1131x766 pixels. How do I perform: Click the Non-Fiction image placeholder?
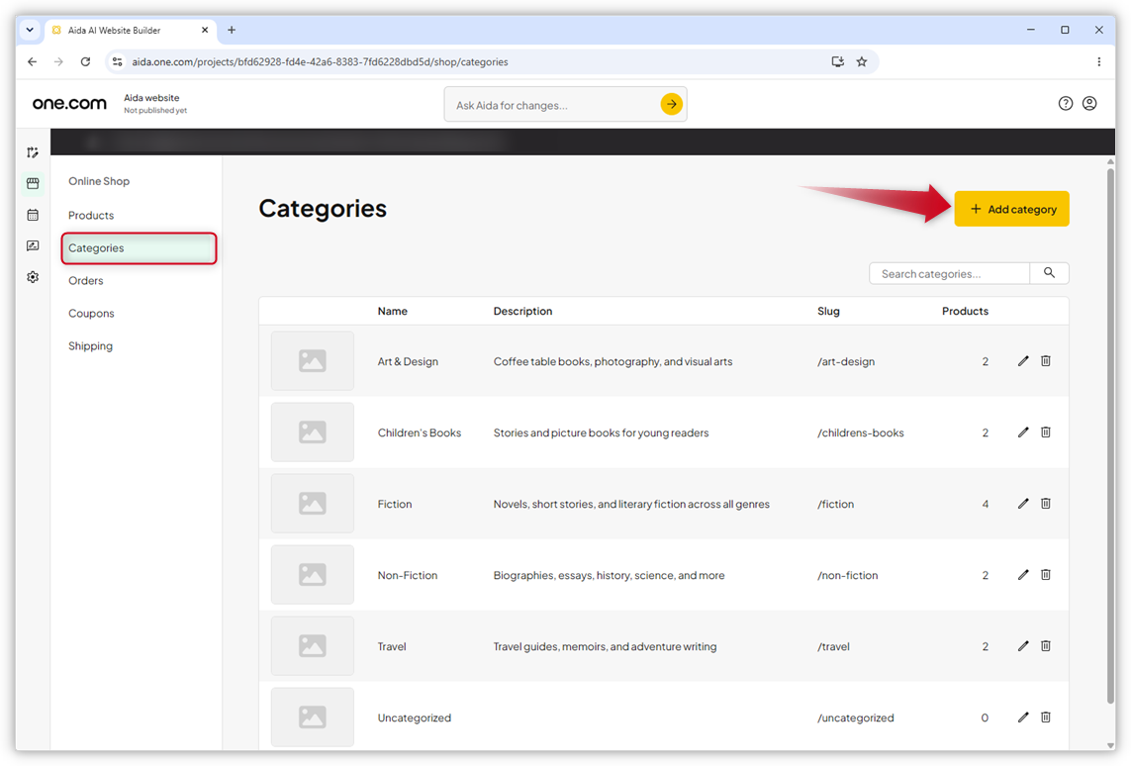313,575
